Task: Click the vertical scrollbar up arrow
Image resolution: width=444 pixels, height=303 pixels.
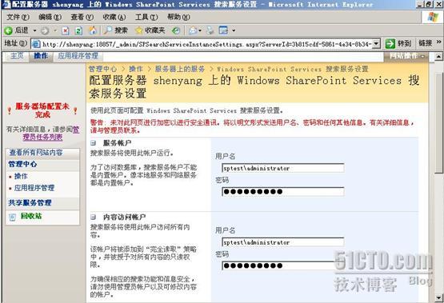Action: click(x=438, y=56)
